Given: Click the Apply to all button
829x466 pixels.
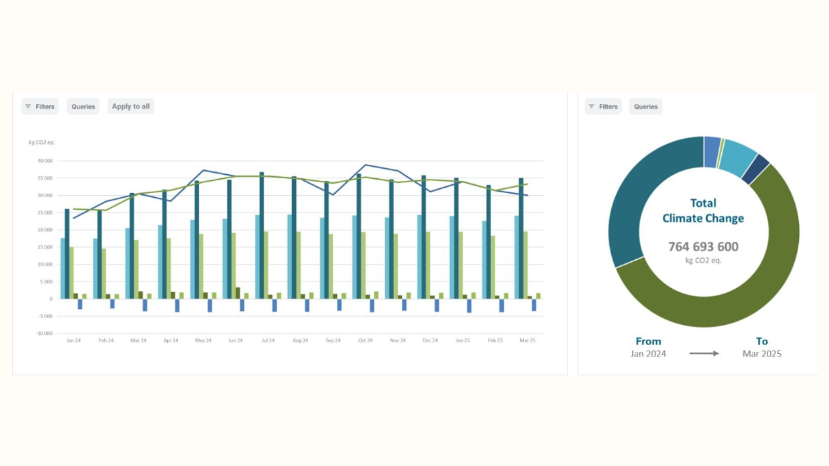Looking at the screenshot, I should 131,106.
